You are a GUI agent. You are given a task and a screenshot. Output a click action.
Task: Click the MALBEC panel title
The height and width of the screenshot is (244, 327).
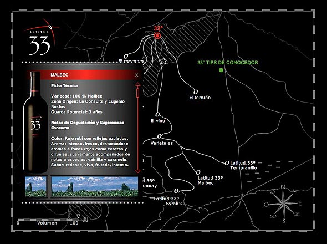[59, 75]
